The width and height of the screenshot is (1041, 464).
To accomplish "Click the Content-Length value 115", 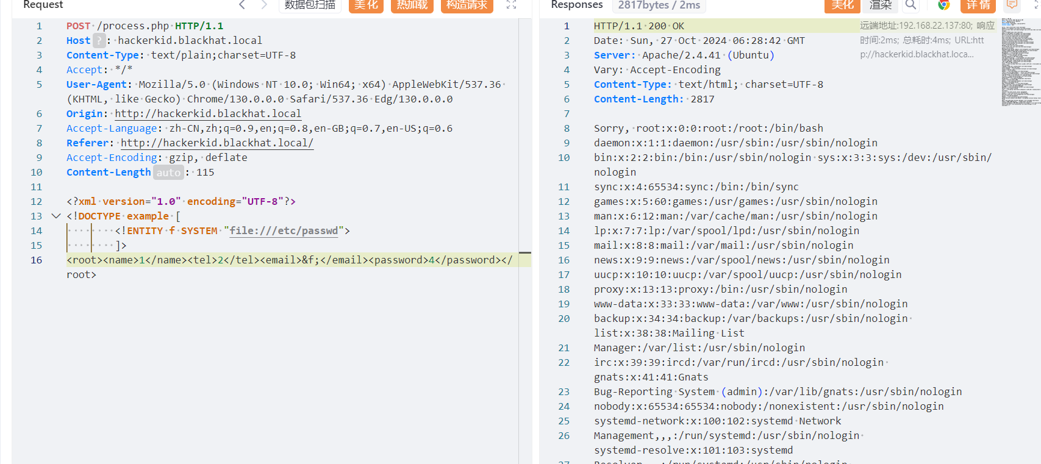I will coord(205,173).
